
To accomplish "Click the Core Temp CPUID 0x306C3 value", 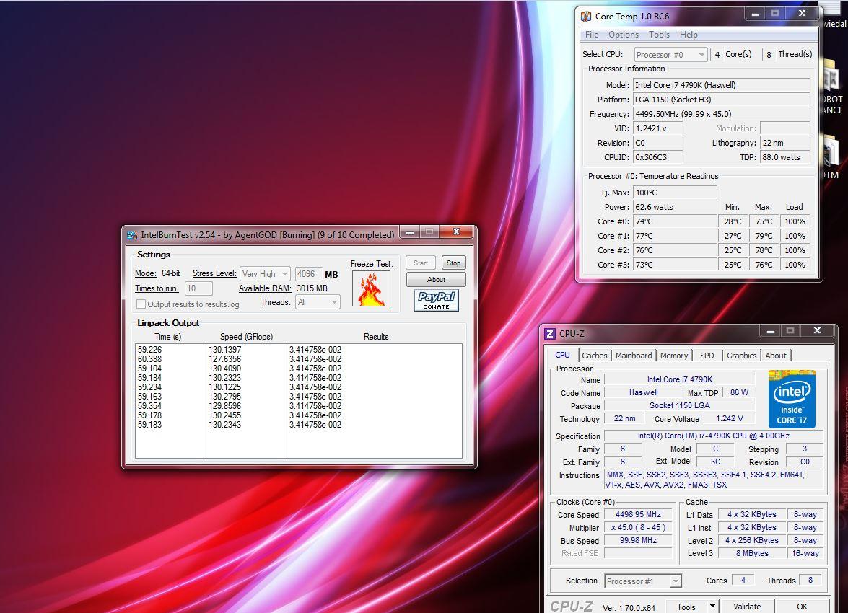I will [x=657, y=157].
